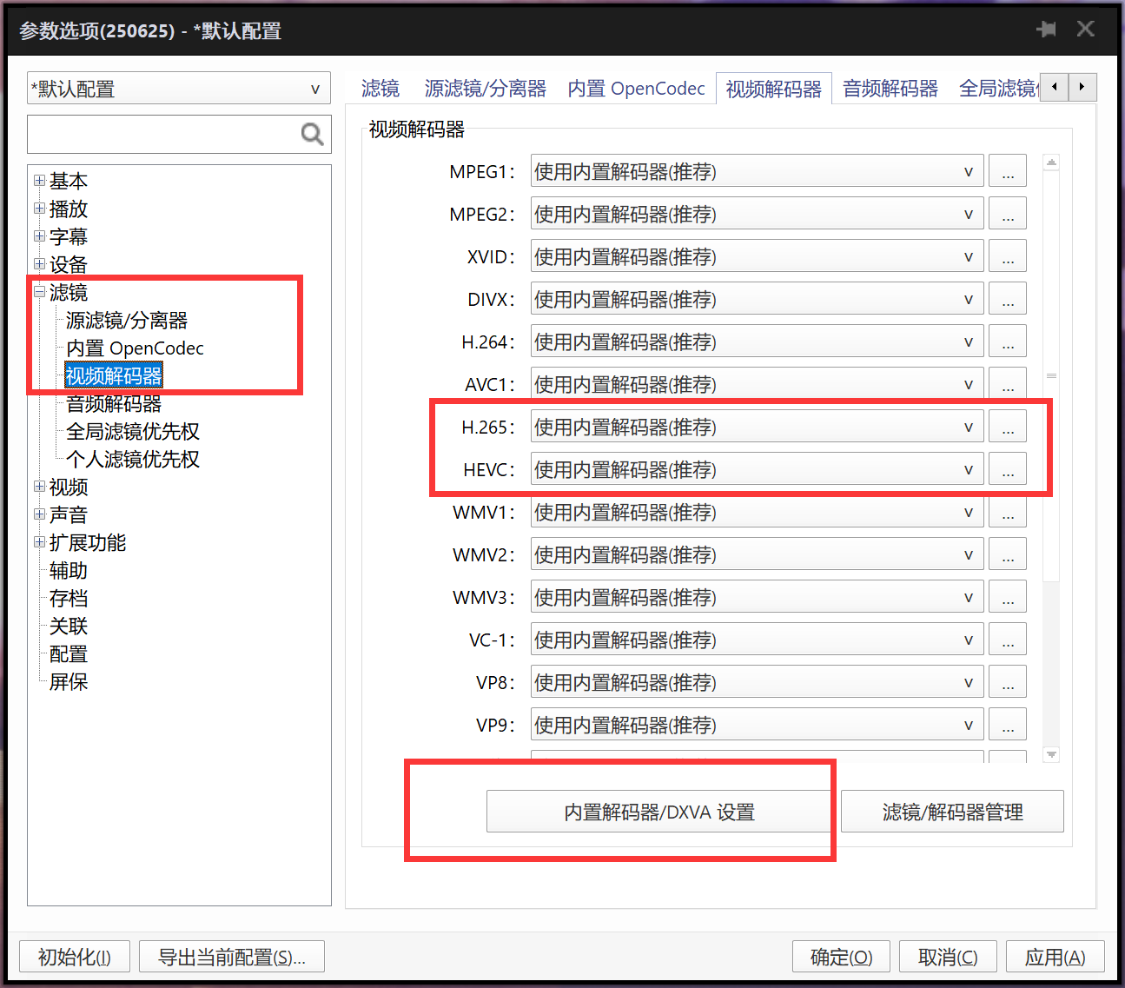The width and height of the screenshot is (1125, 988).
Task: Click inside the settings search field
Action: [156, 134]
